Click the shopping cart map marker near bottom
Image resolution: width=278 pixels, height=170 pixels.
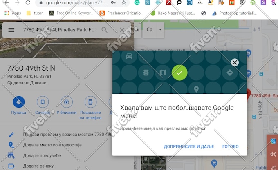coord(214,163)
